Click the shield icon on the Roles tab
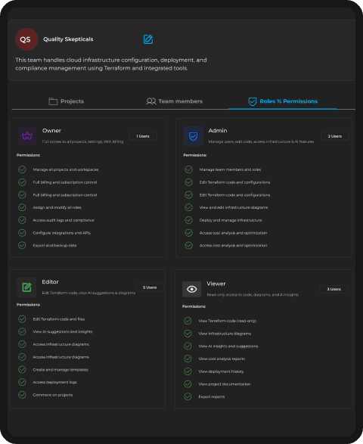This screenshot has width=363, height=444. click(x=253, y=101)
